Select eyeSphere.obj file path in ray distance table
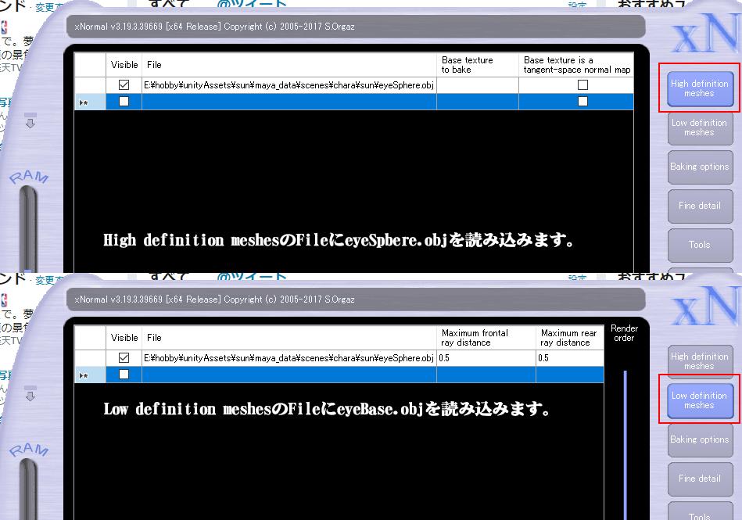The image size is (742, 520). click(289, 358)
